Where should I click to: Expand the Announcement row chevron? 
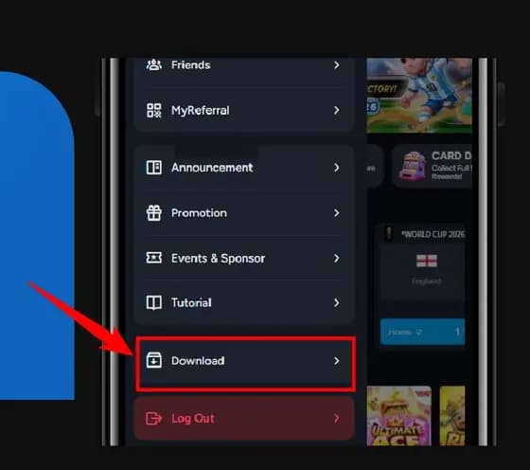click(x=336, y=168)
